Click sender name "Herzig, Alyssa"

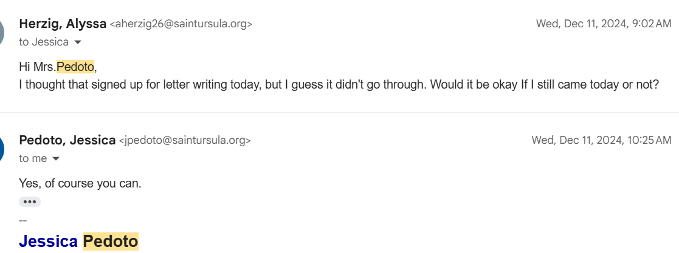(63, 24)
